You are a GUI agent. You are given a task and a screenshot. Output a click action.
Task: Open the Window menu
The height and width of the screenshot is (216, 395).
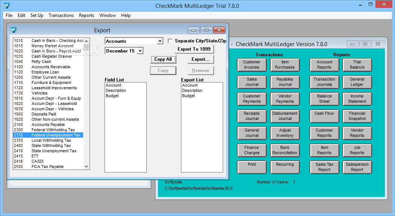coord(108,15)
